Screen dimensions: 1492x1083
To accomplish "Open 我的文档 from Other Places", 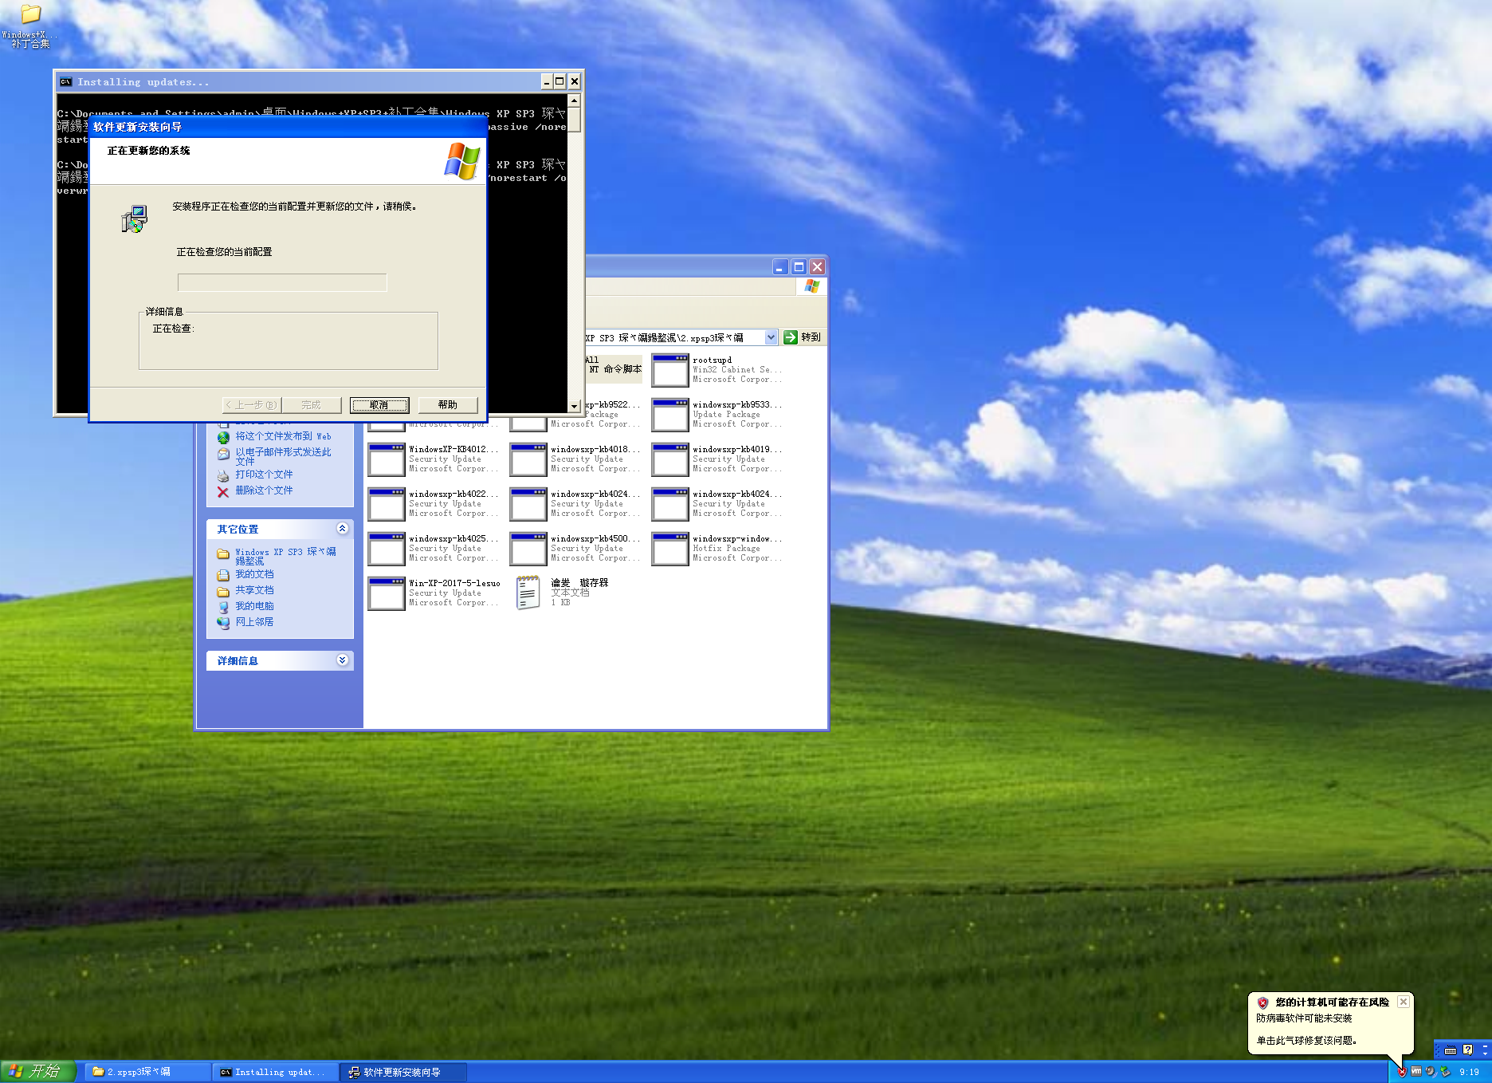I will [x=254, y=574].
